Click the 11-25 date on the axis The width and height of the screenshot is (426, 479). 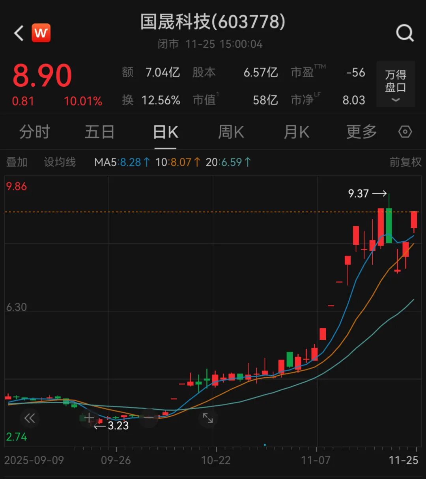[x=404, y=460]
